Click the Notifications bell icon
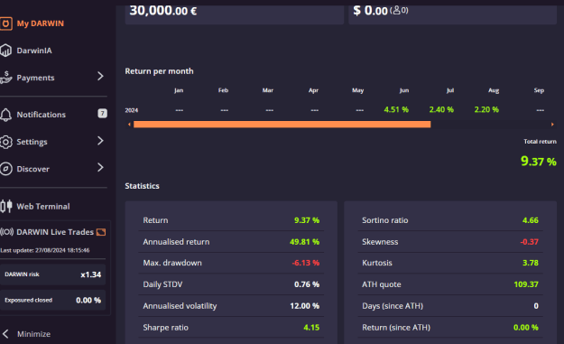The height and width of the screenshot is (344, 564). [5, 115]
